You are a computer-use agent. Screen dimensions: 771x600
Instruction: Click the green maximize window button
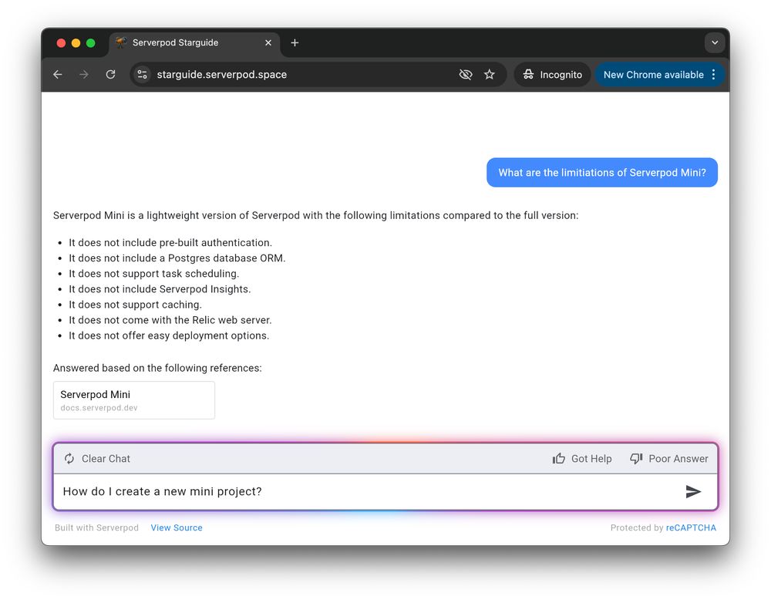pyautogui.click(x=90, y=42)
